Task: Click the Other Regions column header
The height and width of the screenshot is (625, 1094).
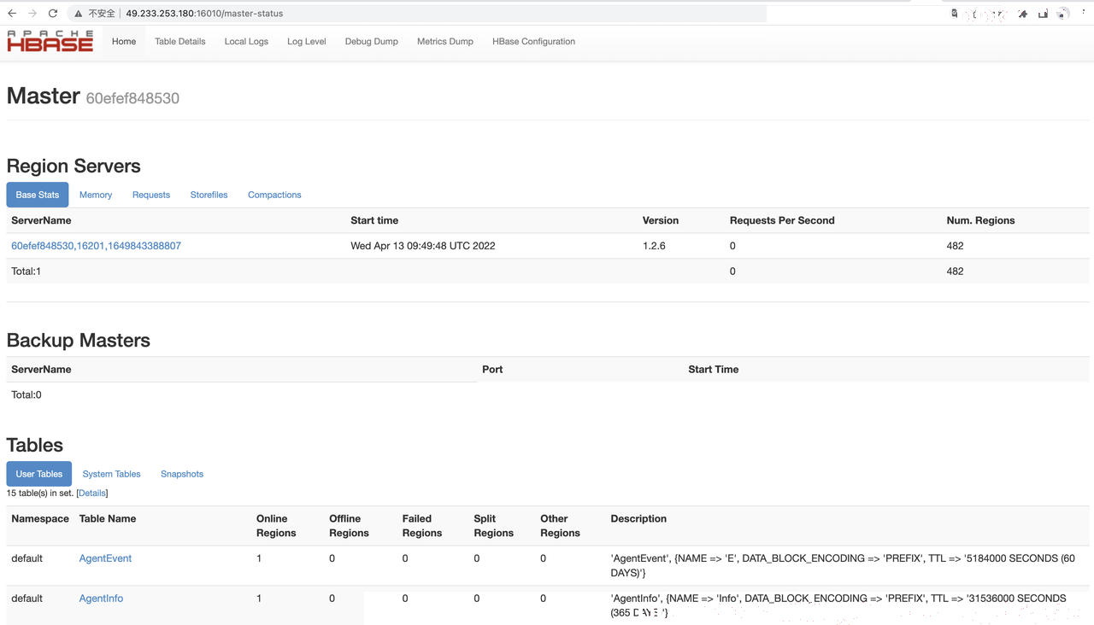Action: (560, 526)
